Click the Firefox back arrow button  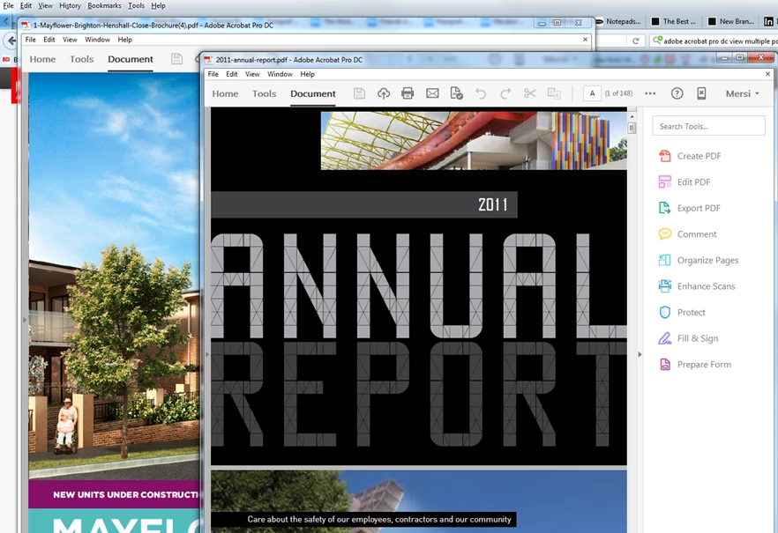pos(11,41)
